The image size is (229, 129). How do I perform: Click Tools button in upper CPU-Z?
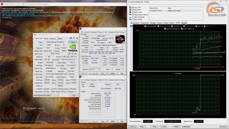coord(103,73)
